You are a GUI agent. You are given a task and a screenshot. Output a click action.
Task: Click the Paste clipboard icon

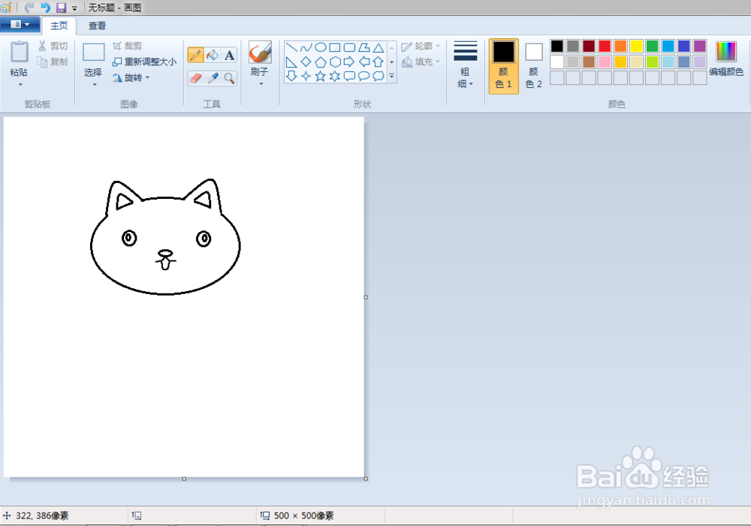pyautogui.click(x=20, y=52)
